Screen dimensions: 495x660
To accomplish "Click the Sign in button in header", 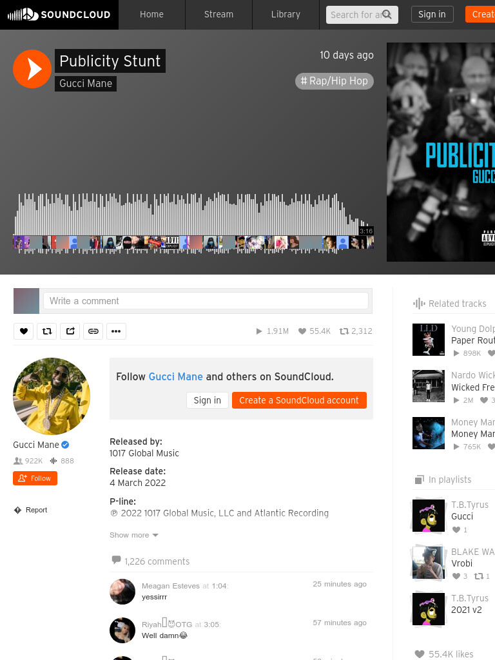I will coord(432,14).
